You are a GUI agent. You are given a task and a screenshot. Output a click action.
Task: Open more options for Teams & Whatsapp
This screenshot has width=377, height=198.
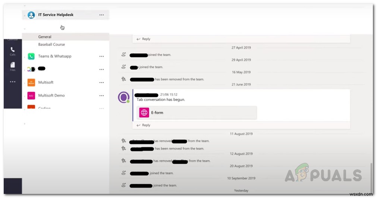[x=102, y=56]
